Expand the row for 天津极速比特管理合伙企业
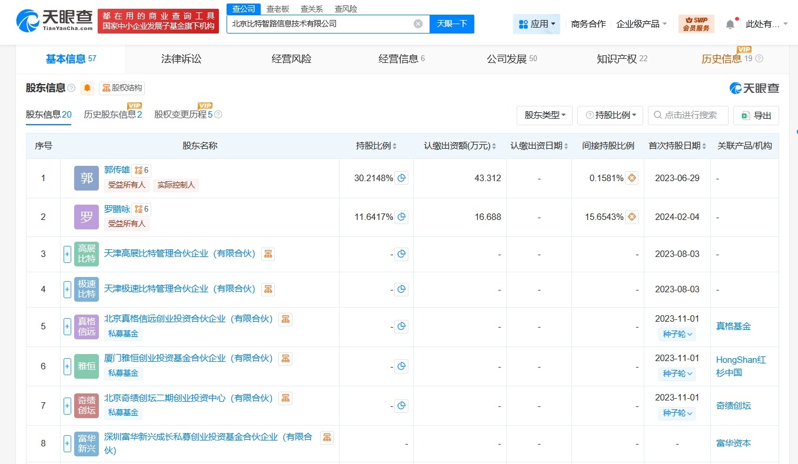 click(66, 289)
